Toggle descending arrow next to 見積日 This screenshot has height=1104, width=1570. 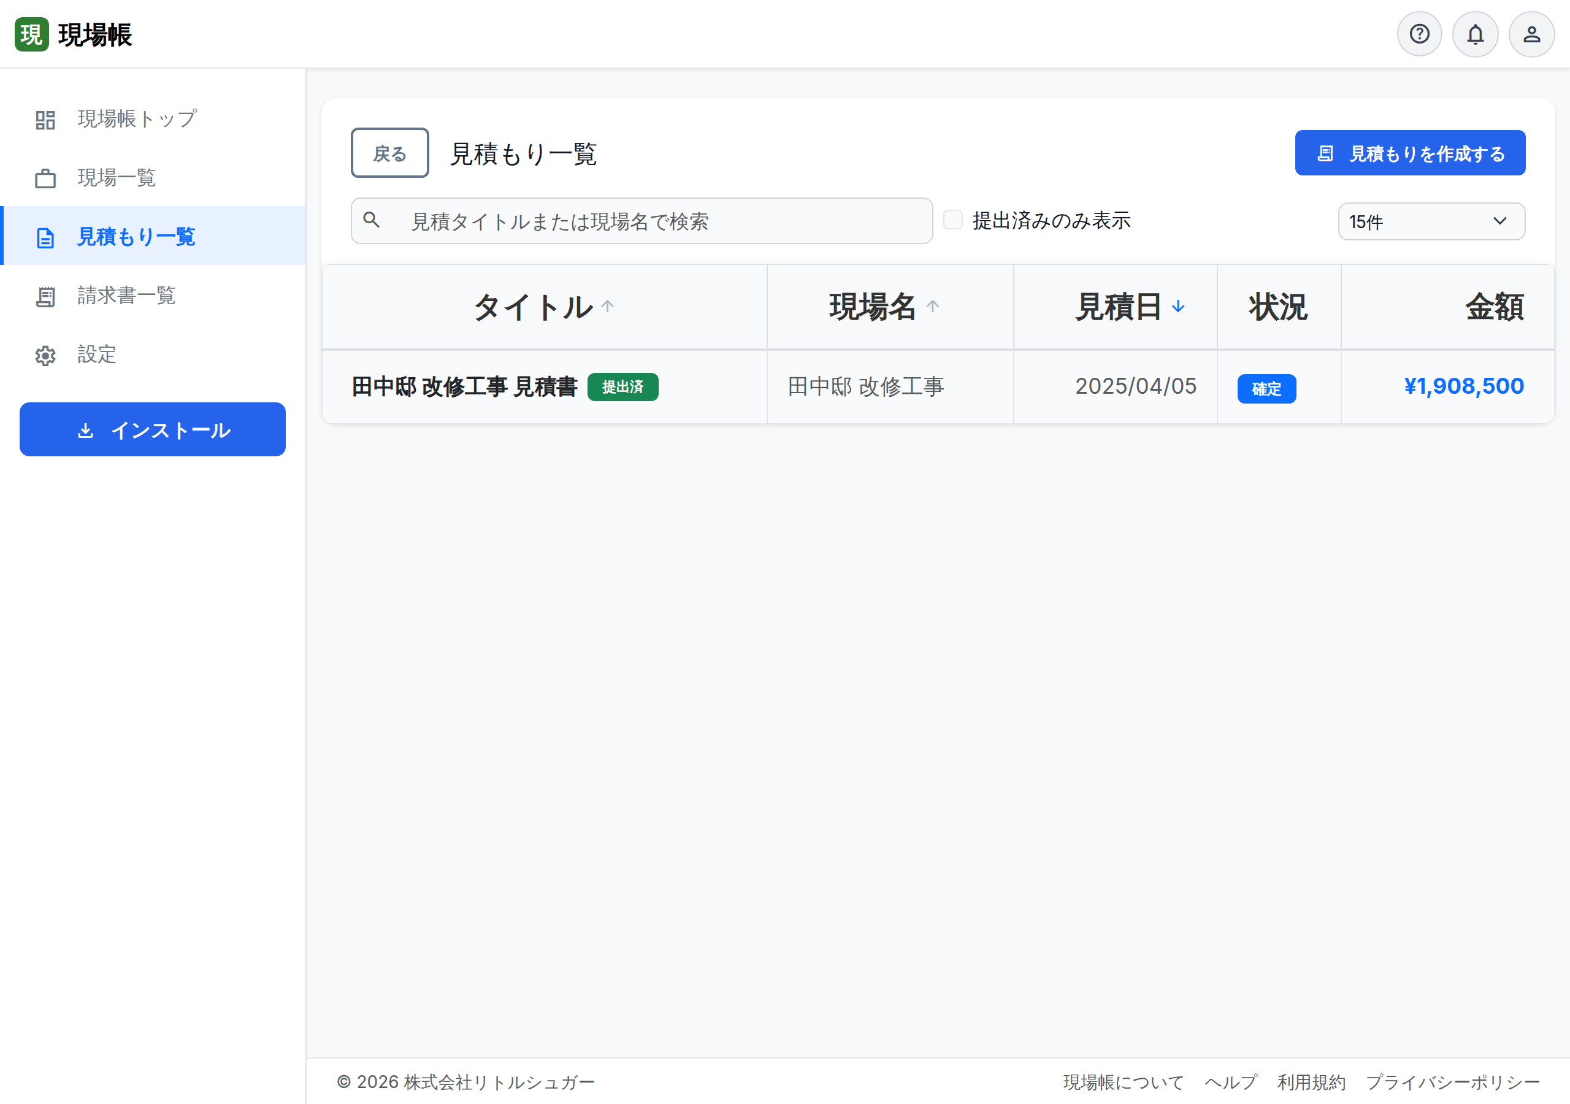pos(1177,306)
